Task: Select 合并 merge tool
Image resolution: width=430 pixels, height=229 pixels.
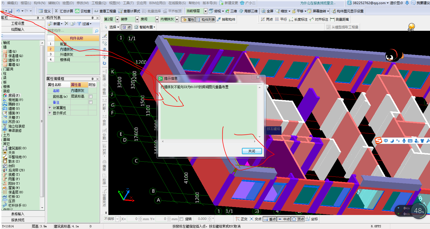Action: click(104, 120)
